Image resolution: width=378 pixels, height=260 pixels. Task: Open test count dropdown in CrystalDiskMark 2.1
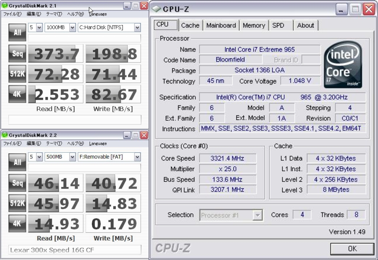pyautogui.click(x=39, y=27)
